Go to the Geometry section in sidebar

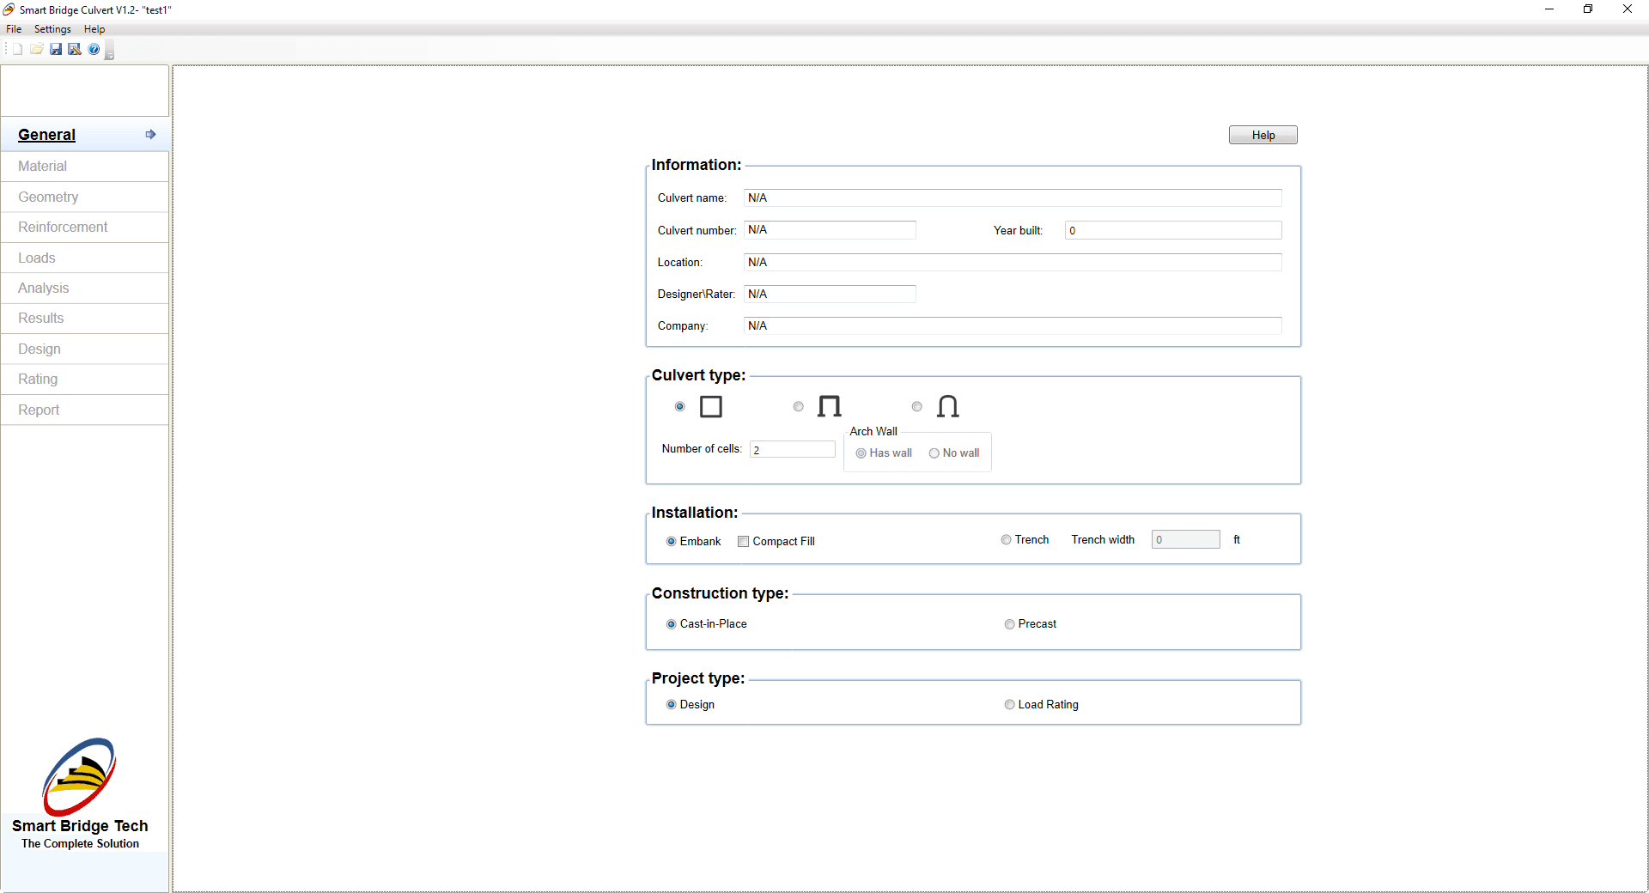tap(48, 197)
